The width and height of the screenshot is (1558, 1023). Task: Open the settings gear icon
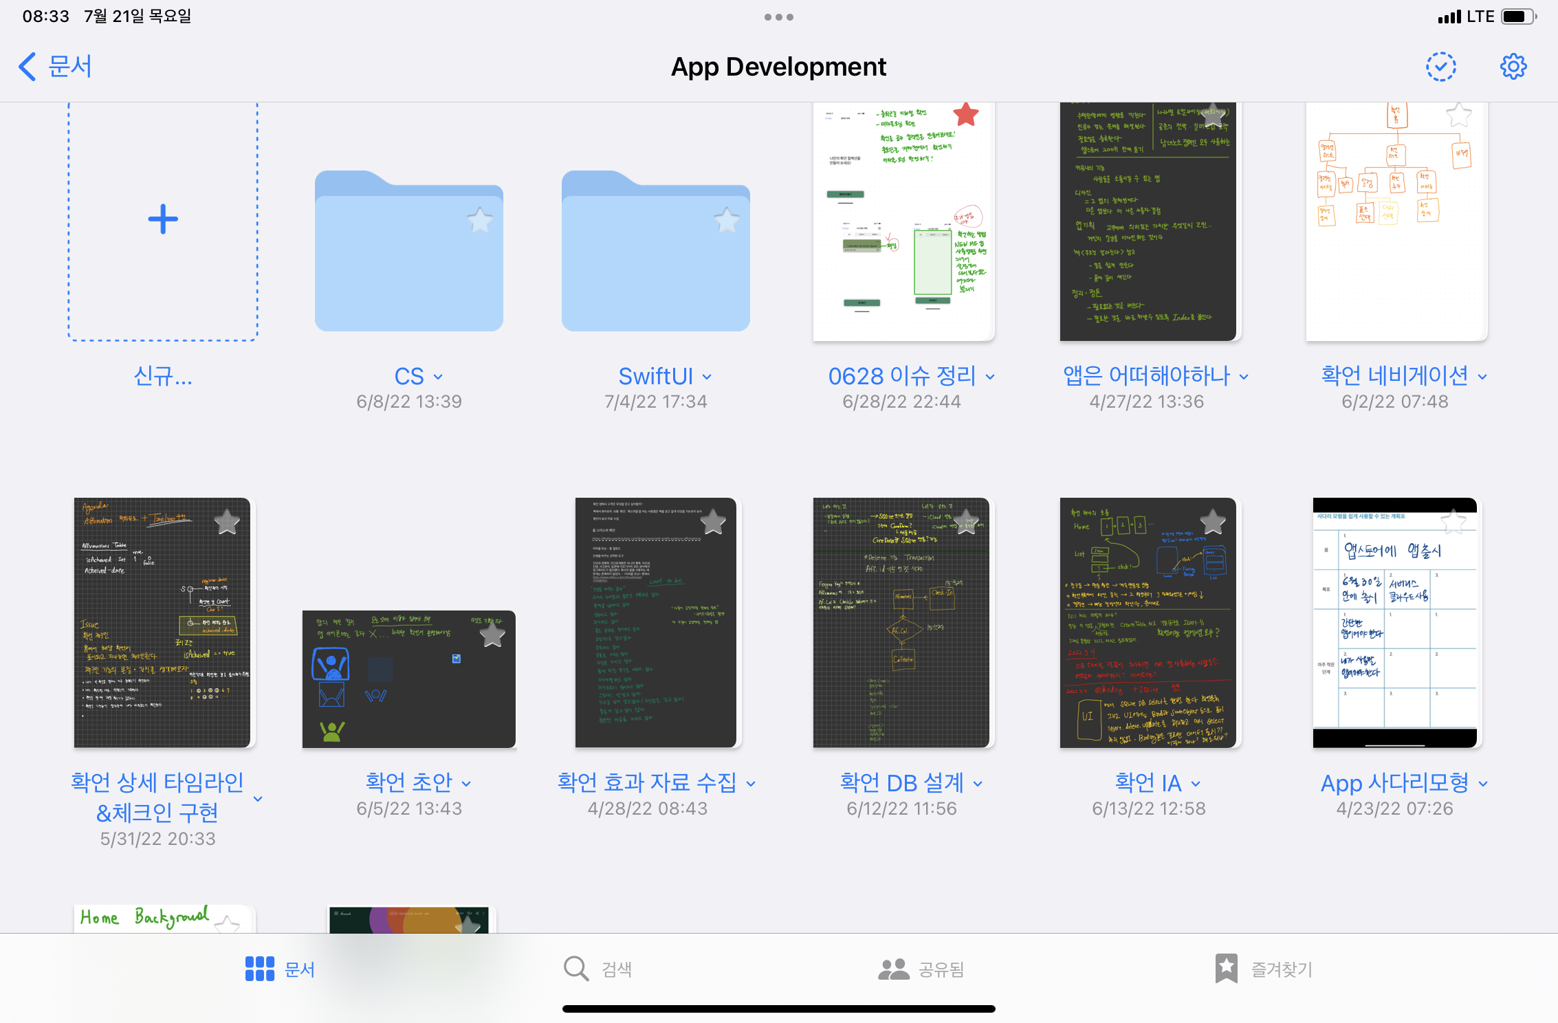coord(1513,67)
